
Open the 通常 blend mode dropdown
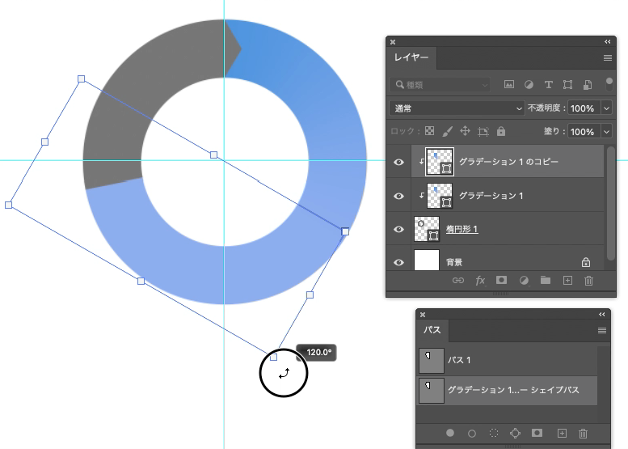point(457,108)
